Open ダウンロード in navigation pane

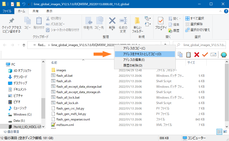pos(18,77)
